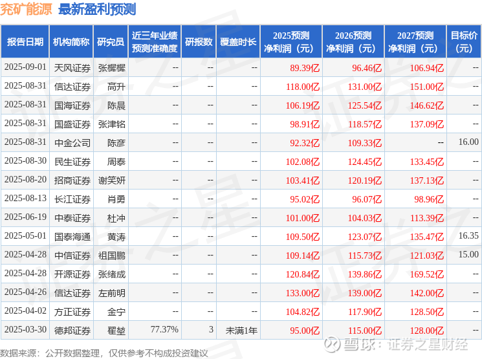482x359 pixels.
Task: Click the Xueqiu snowball logo watermark
Action: (x=333, y=344)
